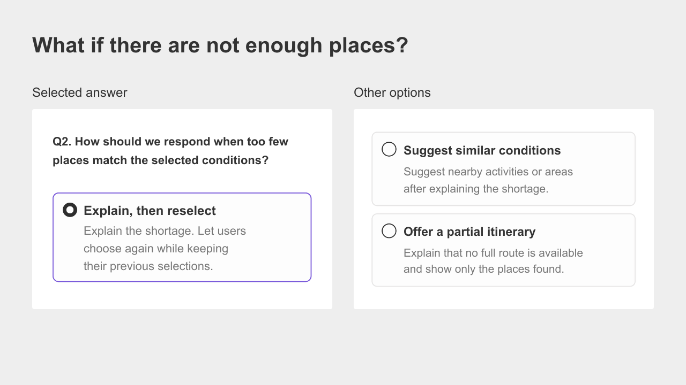Click the Offer a partial itinerary label

point(469,232)
